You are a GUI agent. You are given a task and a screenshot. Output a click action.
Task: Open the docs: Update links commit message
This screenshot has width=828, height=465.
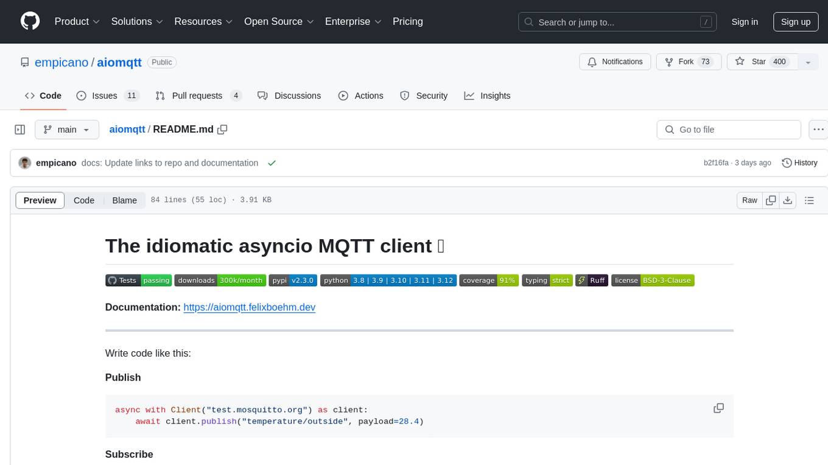pos(170,163)
